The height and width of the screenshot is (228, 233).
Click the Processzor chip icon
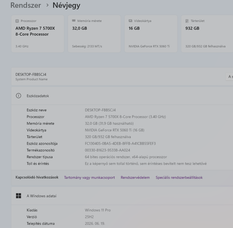point(17,21)
